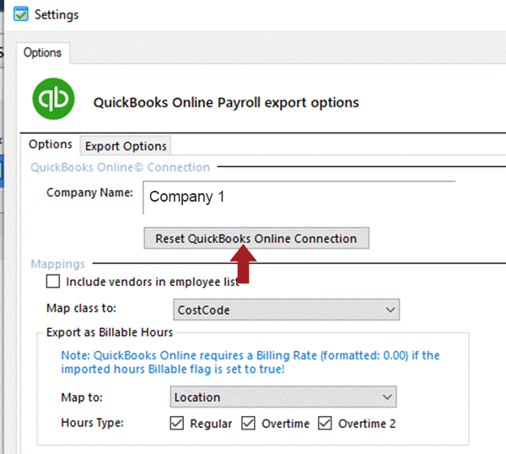Open the Map class to dropdown
This screenshot has height=454, width=506.
[286, 310]
